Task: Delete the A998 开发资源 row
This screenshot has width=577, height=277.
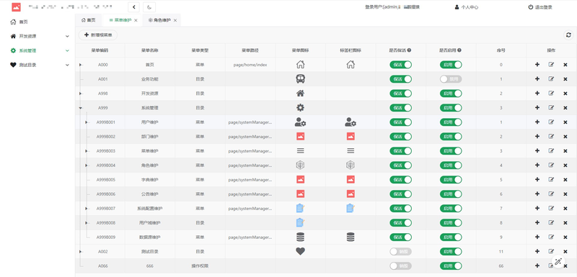Action: 565,94
